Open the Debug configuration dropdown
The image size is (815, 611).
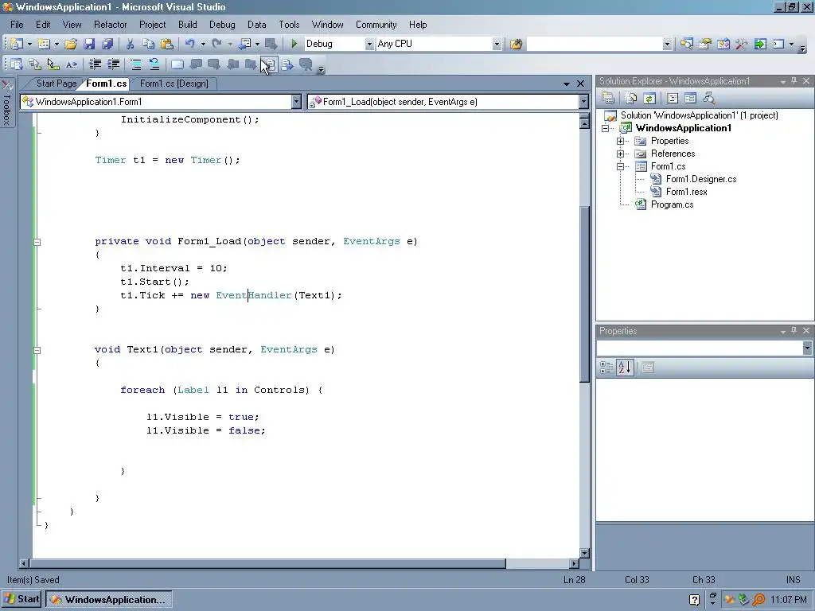click(x=369, y=45)
